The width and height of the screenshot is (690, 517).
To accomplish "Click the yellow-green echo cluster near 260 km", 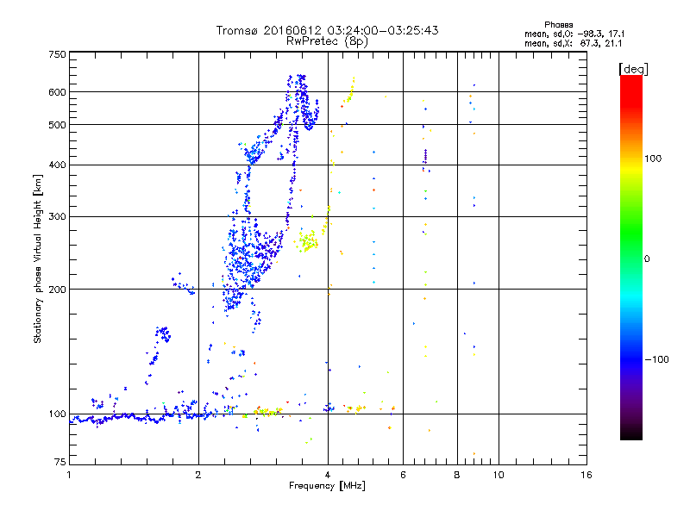I will pyautogui.click(x=307, y=241).
